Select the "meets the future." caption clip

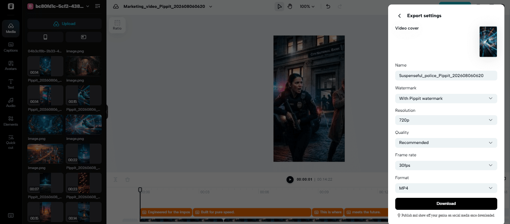[x=366, y=212]
